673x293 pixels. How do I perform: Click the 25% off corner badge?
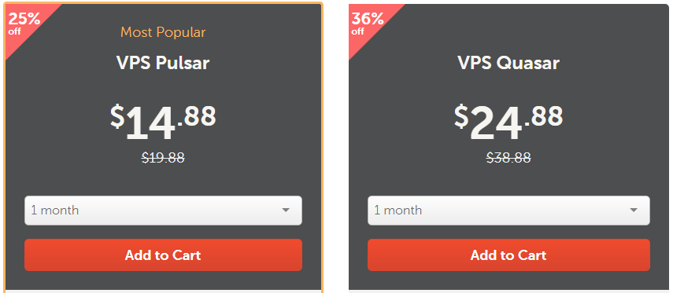24,22
